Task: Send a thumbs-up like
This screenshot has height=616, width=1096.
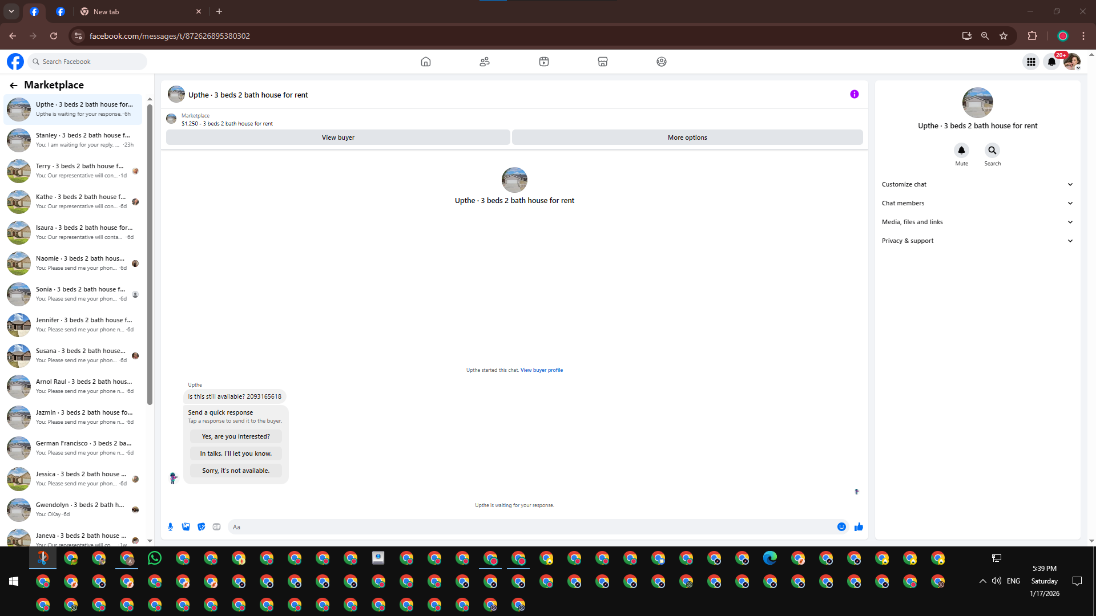Action: pyautogui.click(x=859, y=527)
